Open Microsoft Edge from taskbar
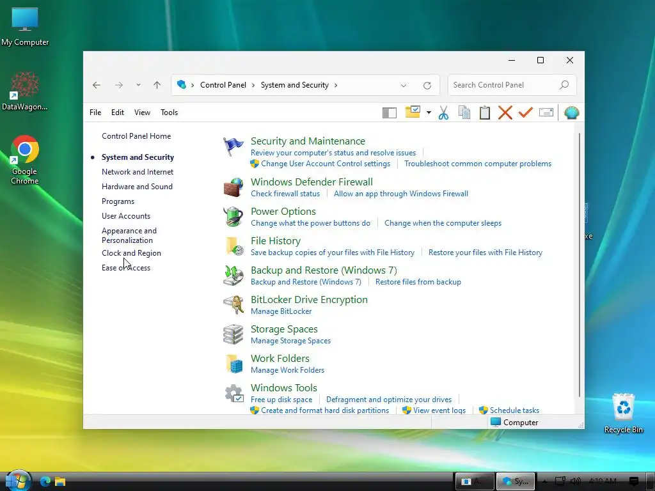 tap(45, 481)
